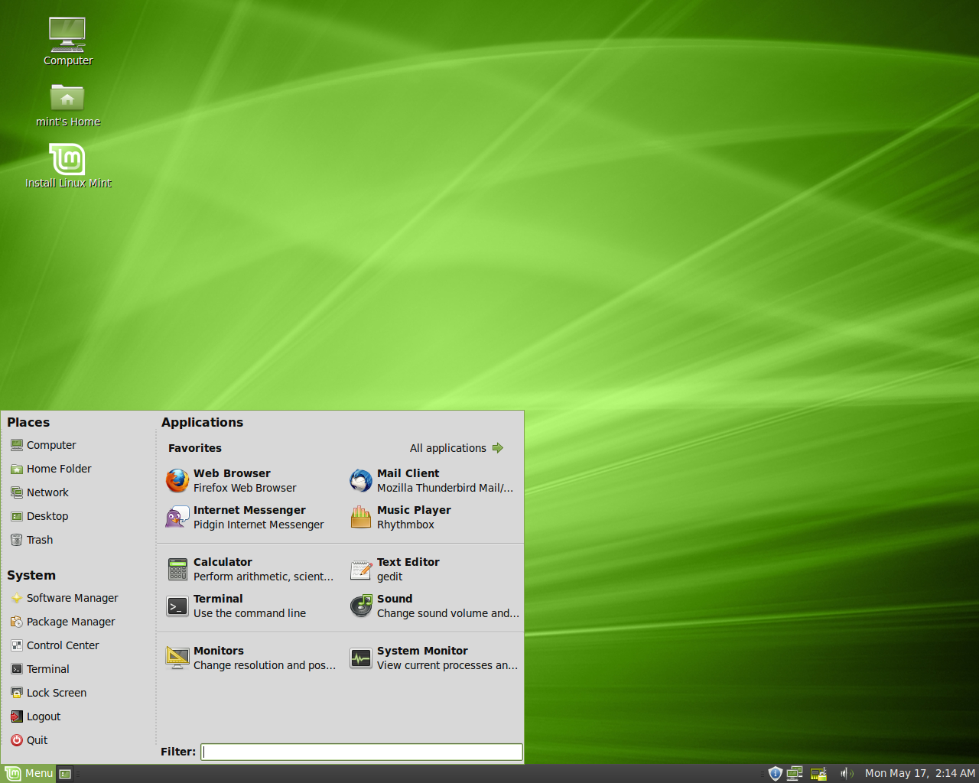Viewport: 979px width, 783px height.
Task: Start Pidgin Internet Messenger
Action: [249, 517]
